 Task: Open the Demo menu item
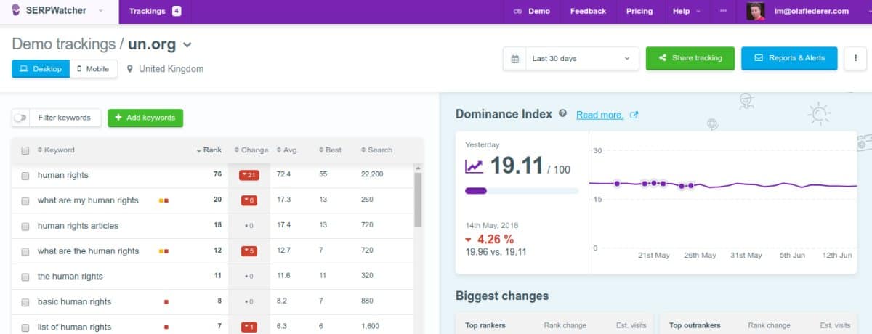pos(532,11)
